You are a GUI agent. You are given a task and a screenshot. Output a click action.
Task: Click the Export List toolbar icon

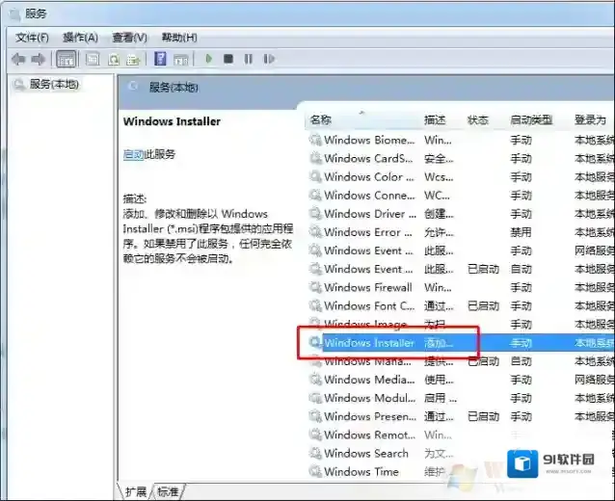click(134, 59)
